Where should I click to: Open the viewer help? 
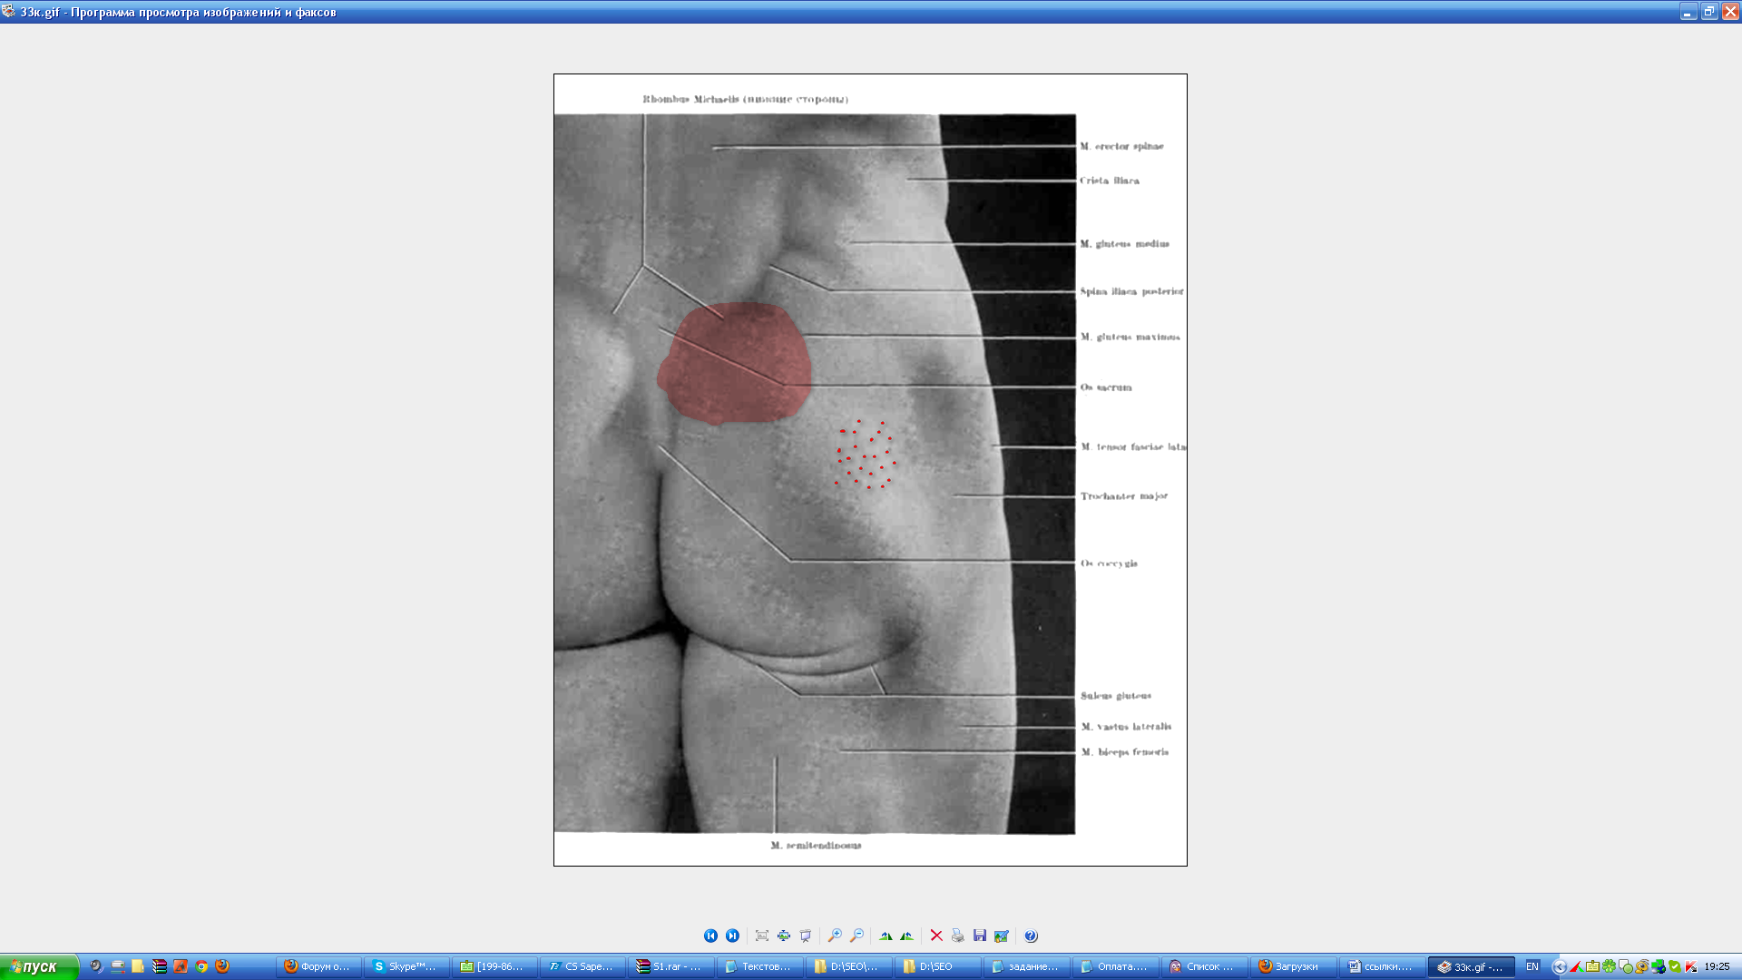1031,936
